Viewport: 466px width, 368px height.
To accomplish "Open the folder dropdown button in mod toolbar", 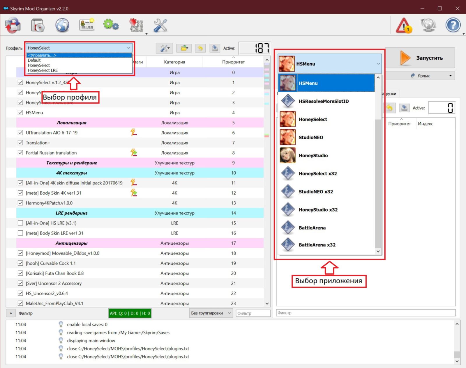I will 184,48.
